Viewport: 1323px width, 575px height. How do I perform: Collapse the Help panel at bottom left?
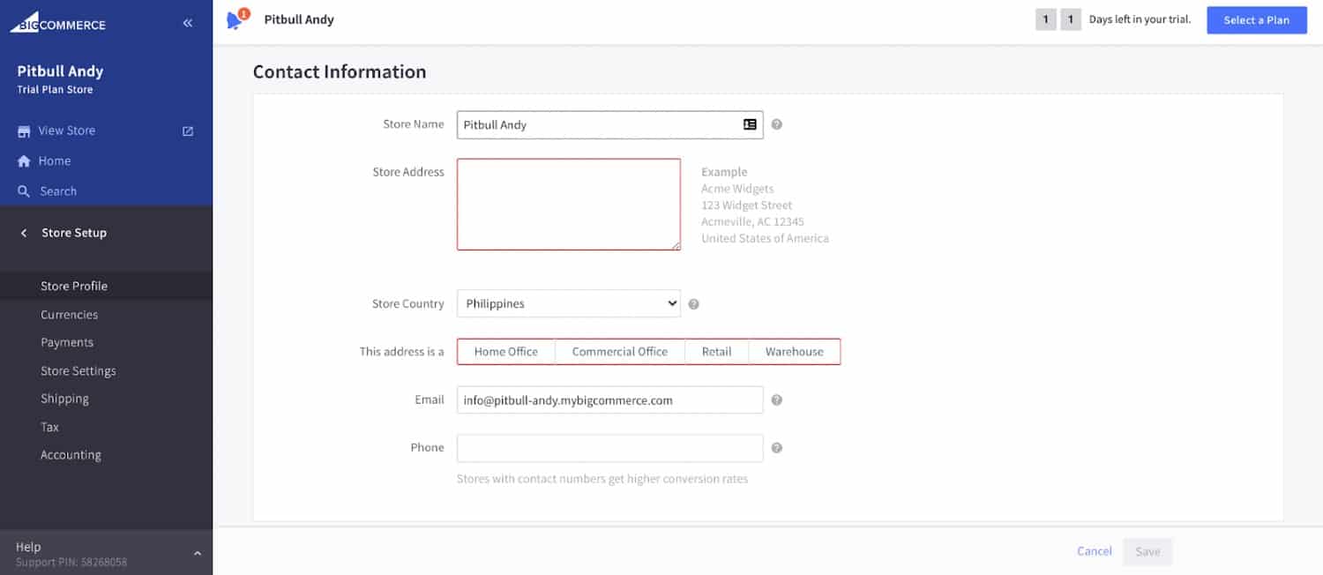point(197,552)
